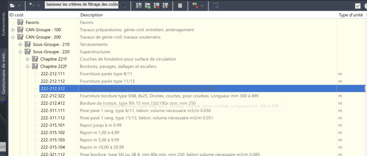Toggle the green checkmark at top right

(358, 6)
